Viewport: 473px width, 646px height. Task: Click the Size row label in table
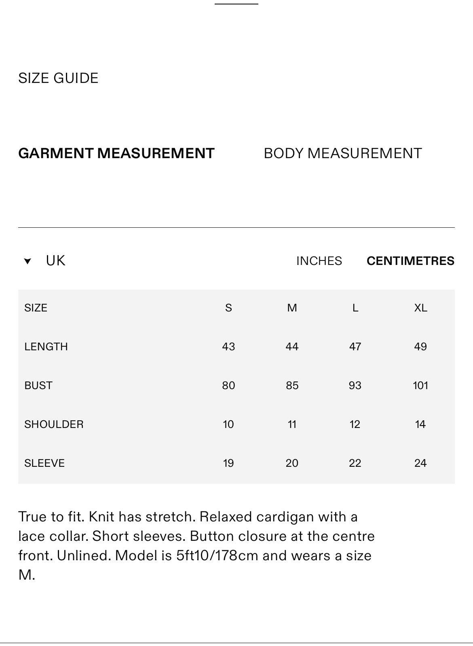coord(36,308)
